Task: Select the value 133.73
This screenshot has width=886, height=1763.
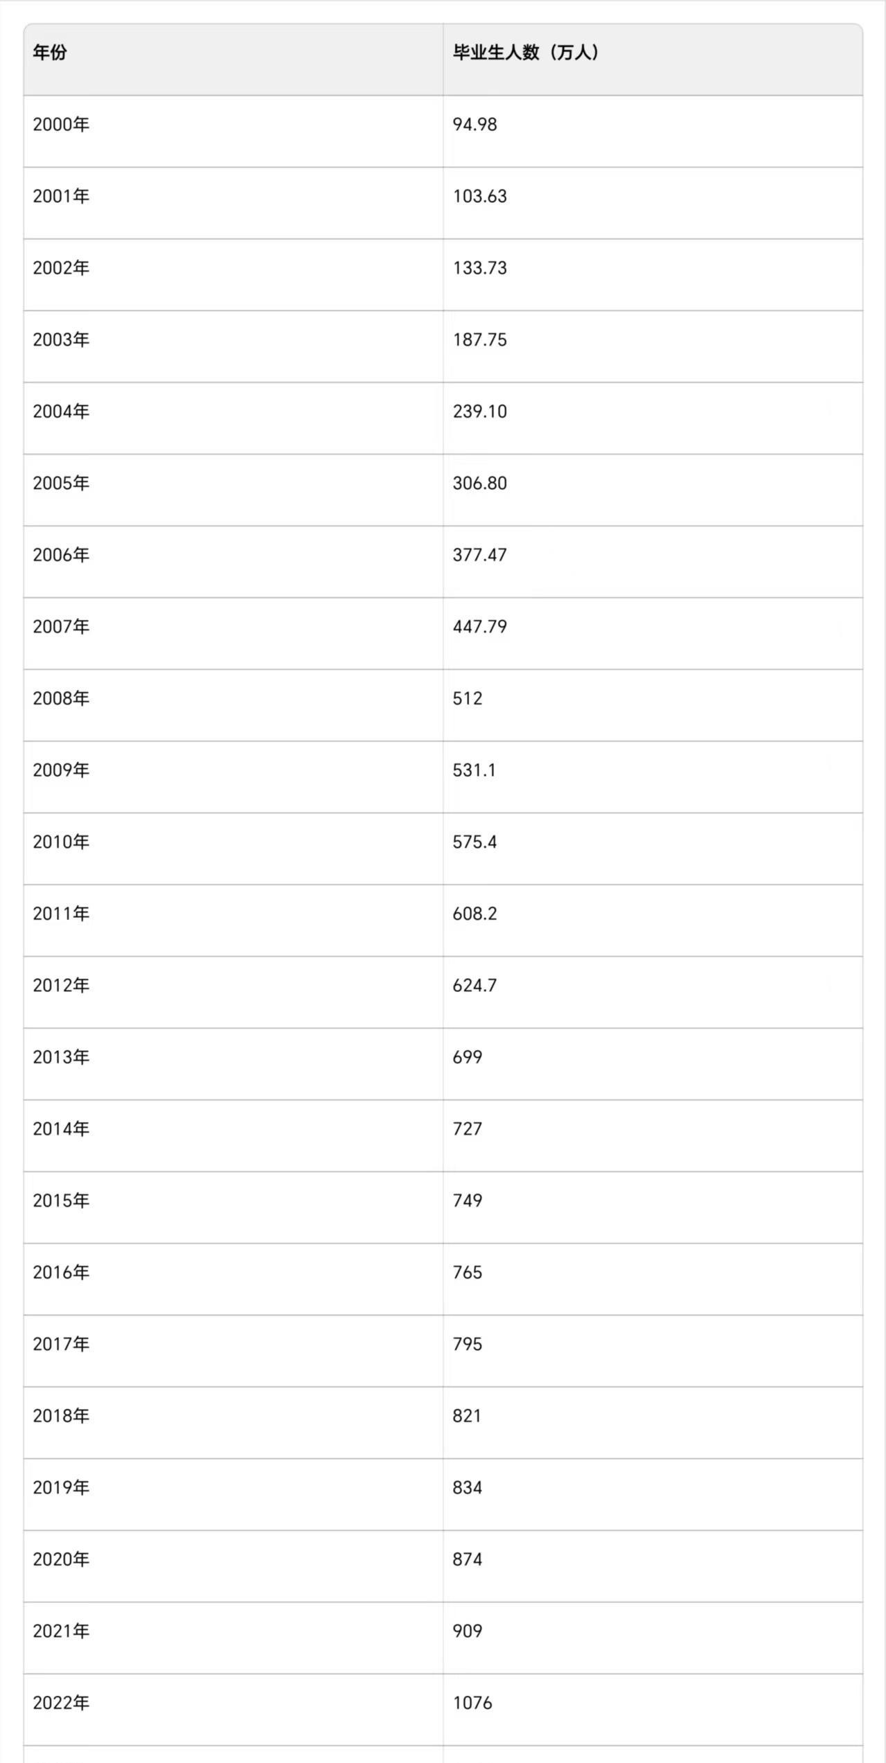Action: pos(479,268)
